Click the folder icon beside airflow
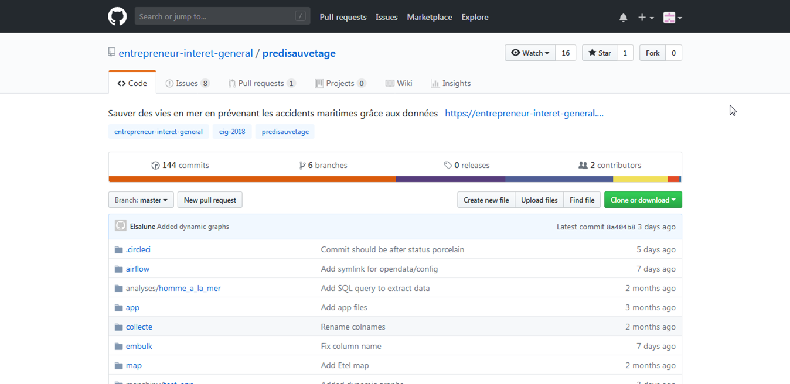 point(118,269)
